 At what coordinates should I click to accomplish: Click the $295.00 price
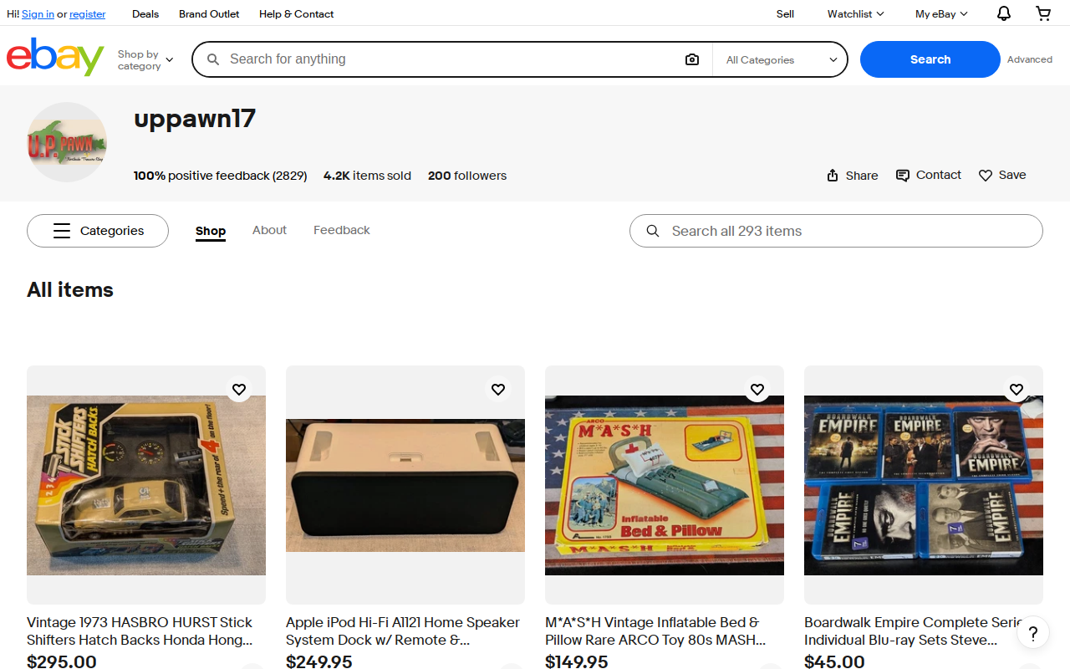pyautogui.click(x=62, y=661)
